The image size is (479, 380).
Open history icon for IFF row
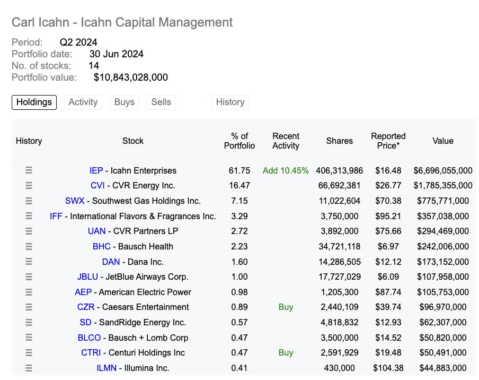click(29, 216)
